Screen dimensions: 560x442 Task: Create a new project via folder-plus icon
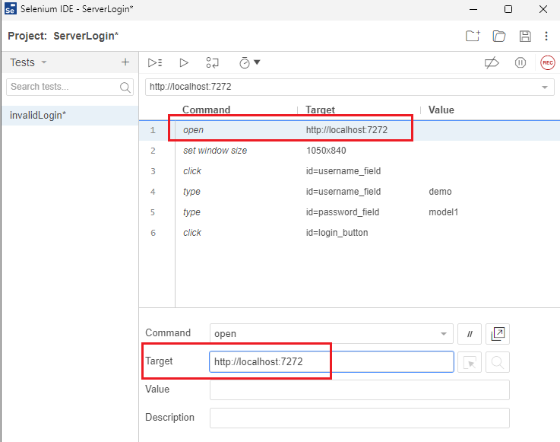[x=473, y=36]
